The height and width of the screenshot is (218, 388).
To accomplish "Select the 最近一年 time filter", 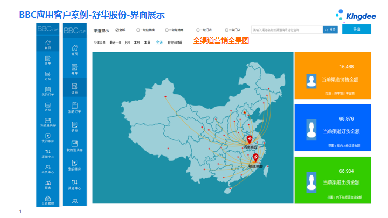I will click(115, 43).
